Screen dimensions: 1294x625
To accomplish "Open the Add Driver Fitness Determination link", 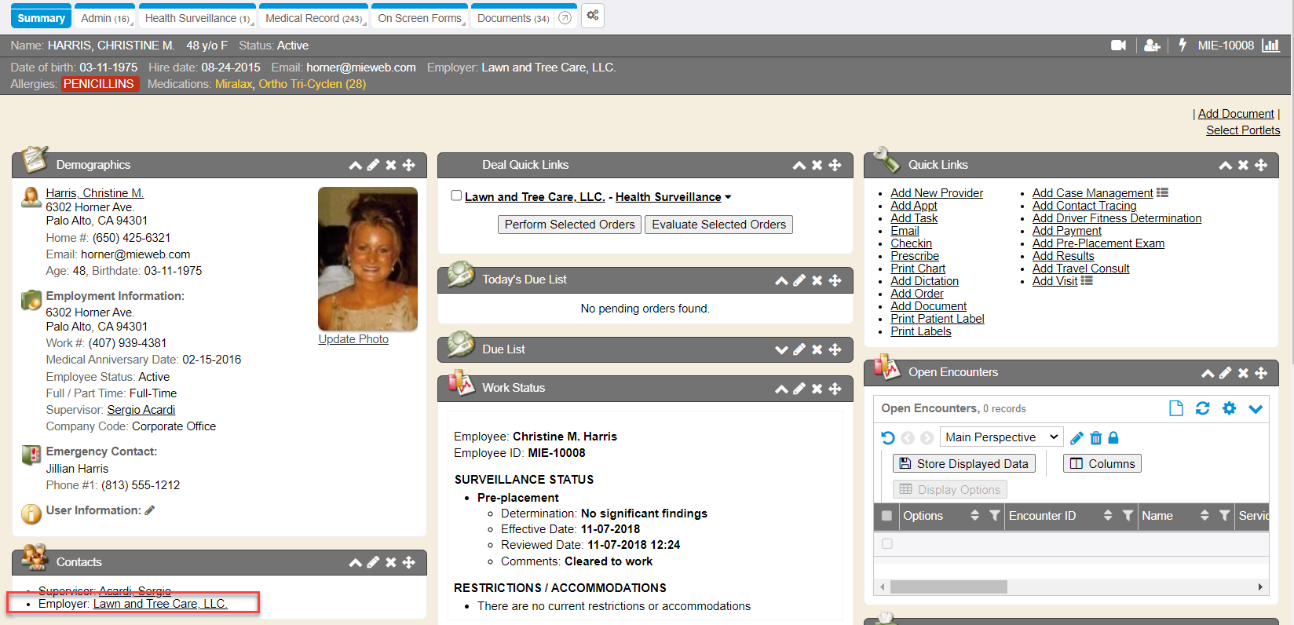I will 1117,218.
